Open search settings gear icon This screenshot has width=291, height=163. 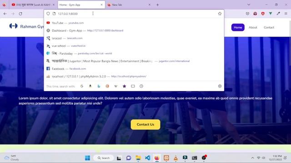click(x=220, y=86)
